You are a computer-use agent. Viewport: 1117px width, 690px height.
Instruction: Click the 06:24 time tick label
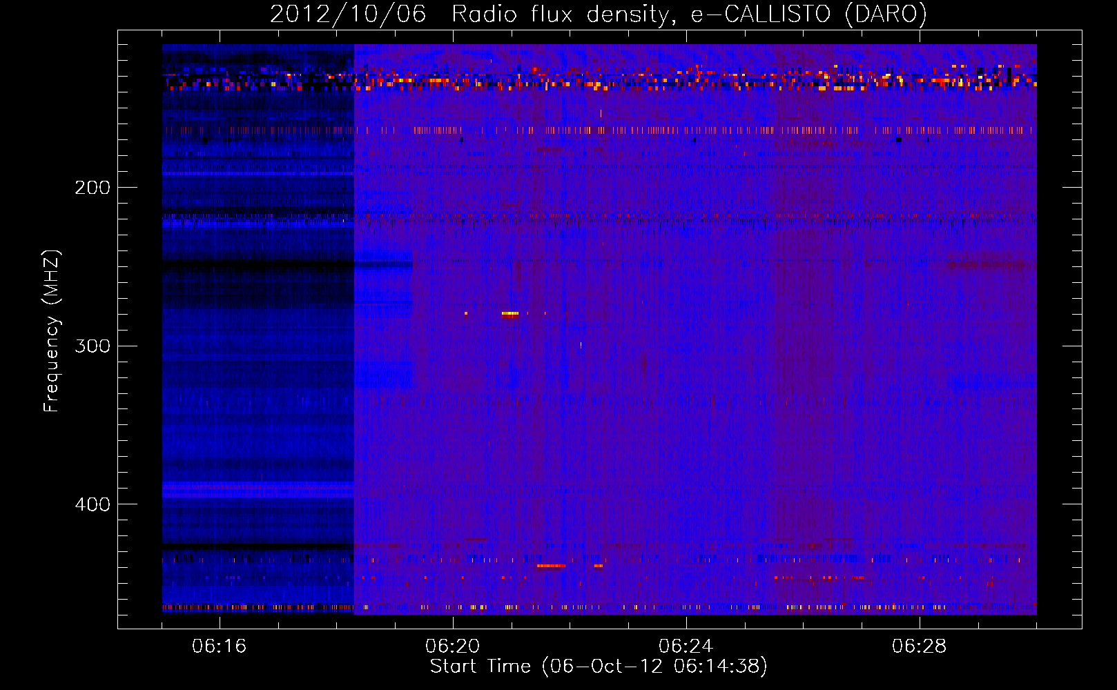[x=686, y=647]
